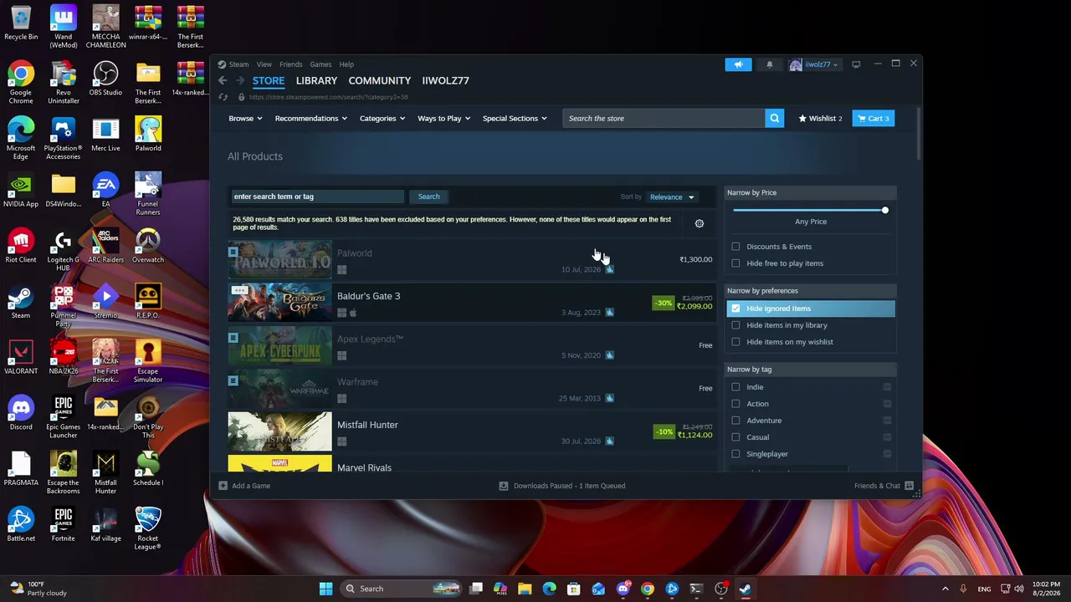Enable the Indie tag filter

pyautogui.click(x=735, y=387)
